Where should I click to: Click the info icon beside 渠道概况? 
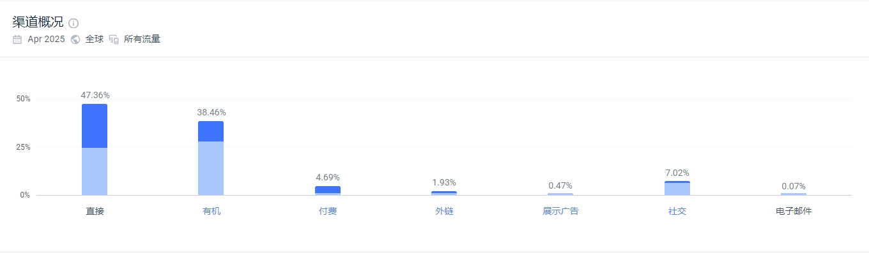73,24
